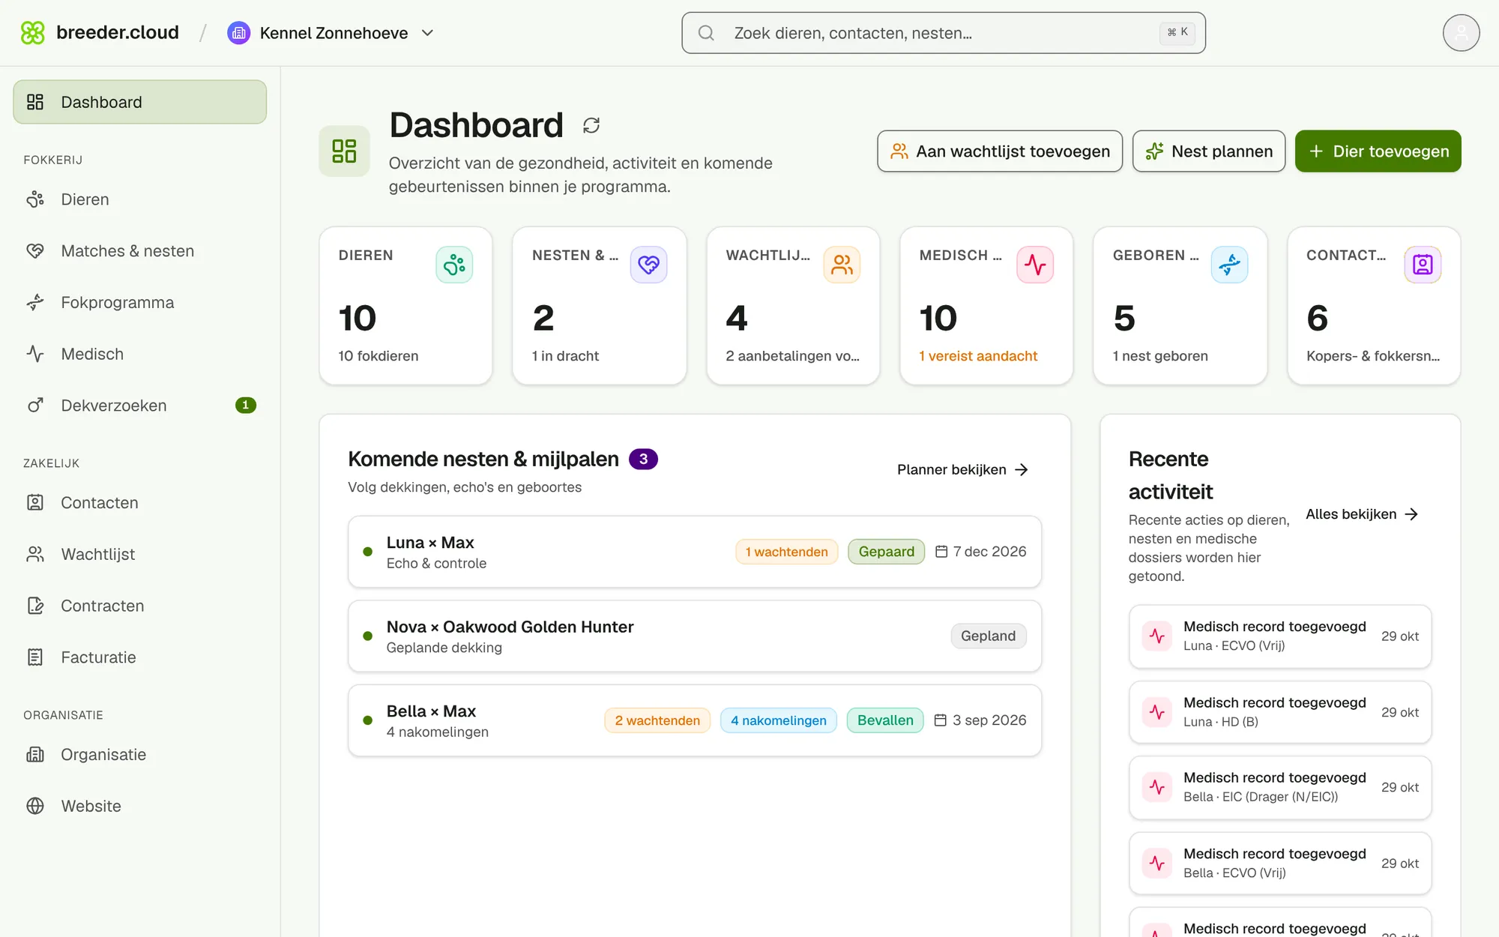Viewport: 1499px width, 937px height.
Task: Click the Wachtlijst people icon in sidebar
Action: coord(35,554)
